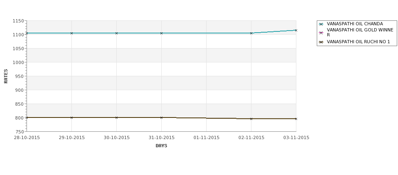Select the Chanda data point at 03-11-2015

[296, 31]
